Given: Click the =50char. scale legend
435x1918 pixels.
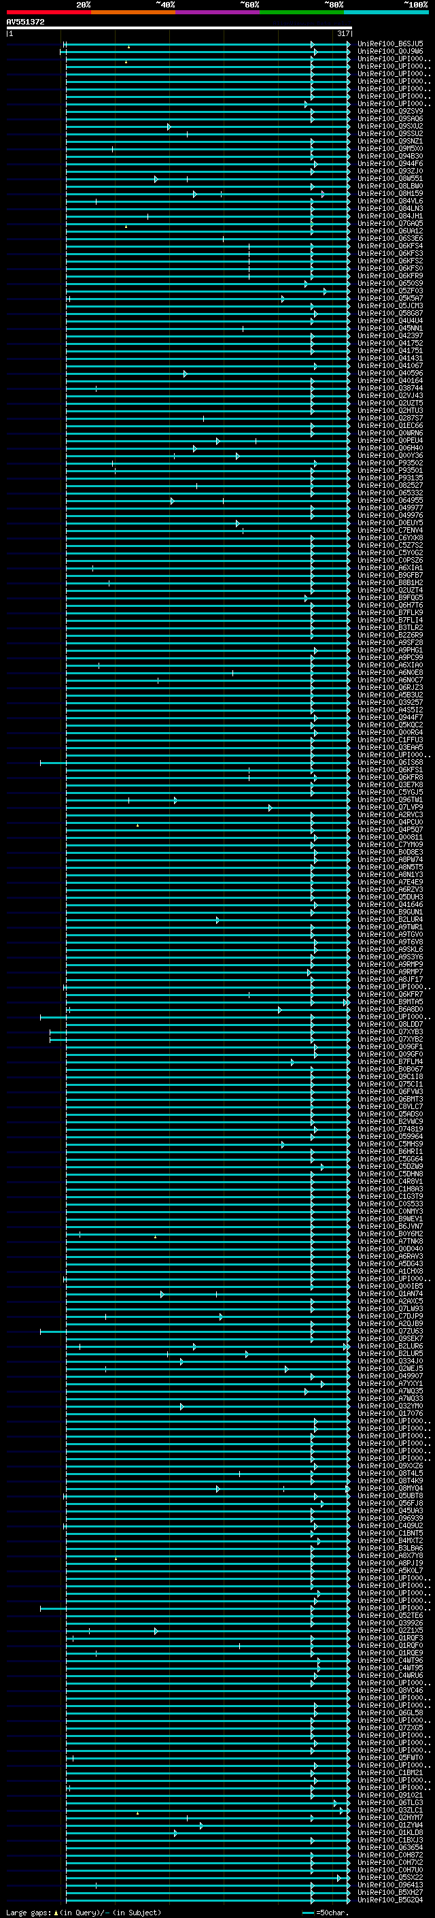Looking at the screenshot, I should tap(326, 1913).
